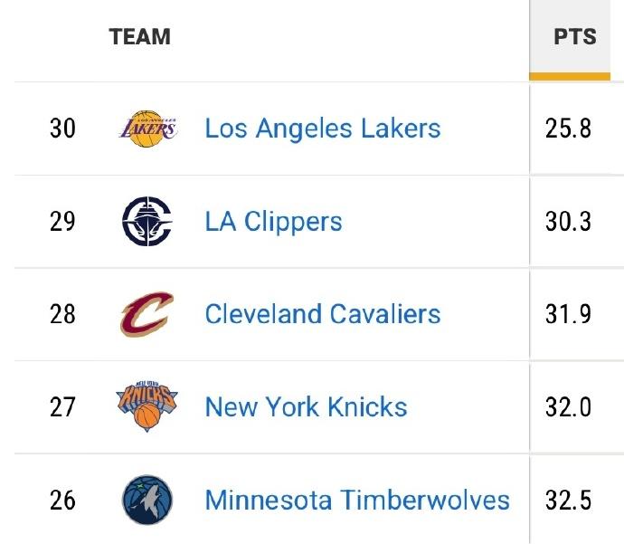The width and height of the screenshot is (624, 544).
Task: Go to the Cleveland Cavaliers page
Action: pyautogui.click(x=323, y=314)
